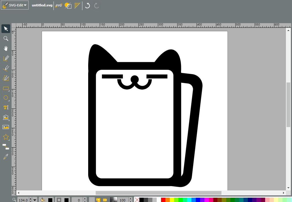This screenshot has width=292, height=202.
Task: Select the Zoom tool in toolbar
Action: point(6,38)
